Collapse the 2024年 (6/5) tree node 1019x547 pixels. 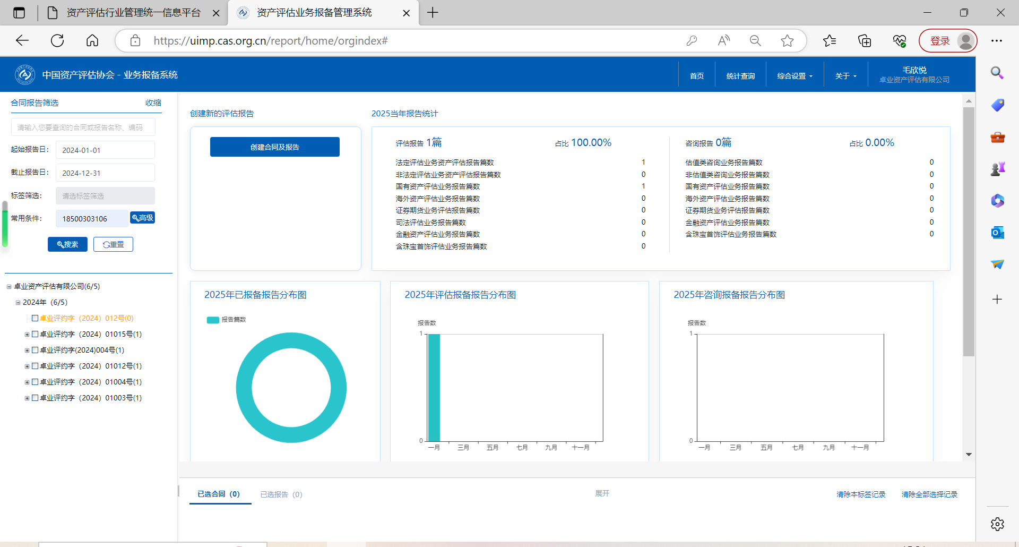pyautogui.click(x=18, y=303)
